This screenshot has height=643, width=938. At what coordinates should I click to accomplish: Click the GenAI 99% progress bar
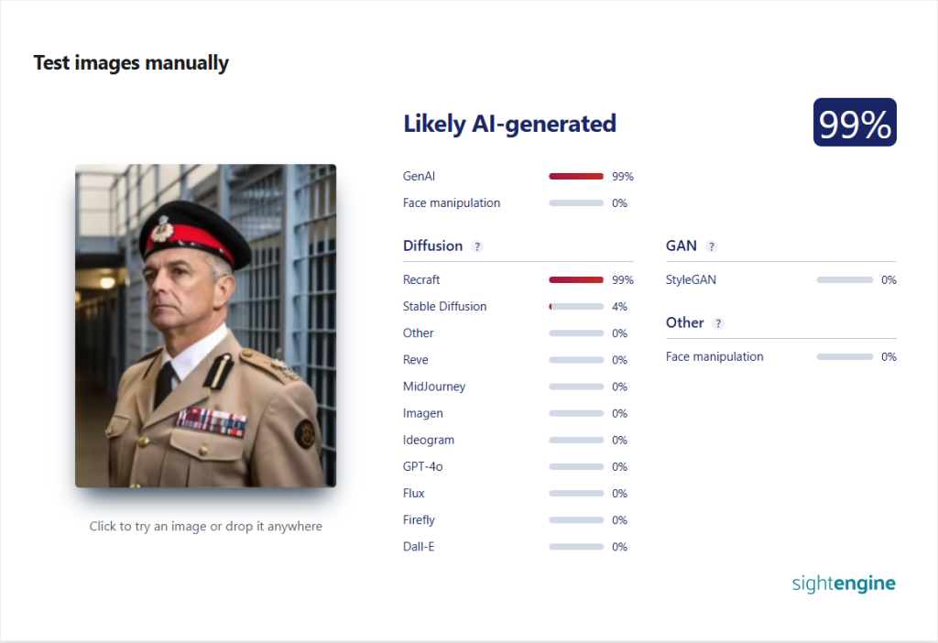click(576, 177)
